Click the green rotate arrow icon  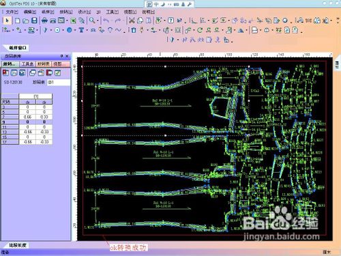tap(200, 30)
